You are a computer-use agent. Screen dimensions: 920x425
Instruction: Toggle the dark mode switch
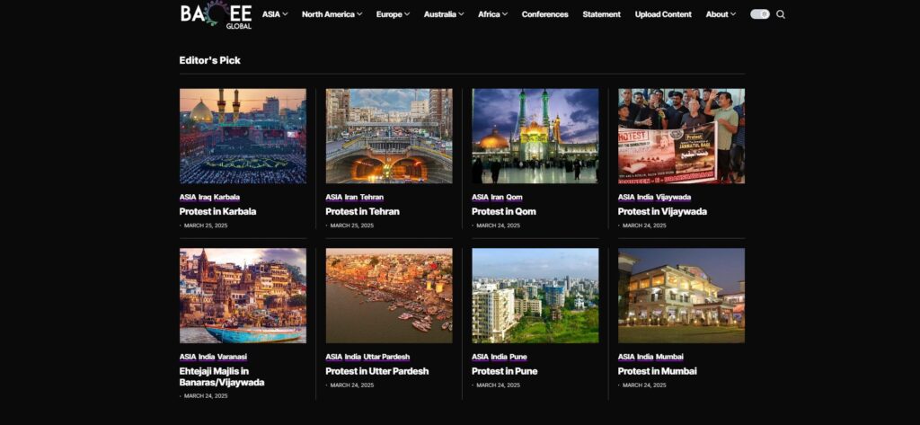click(x=759, y=14)
